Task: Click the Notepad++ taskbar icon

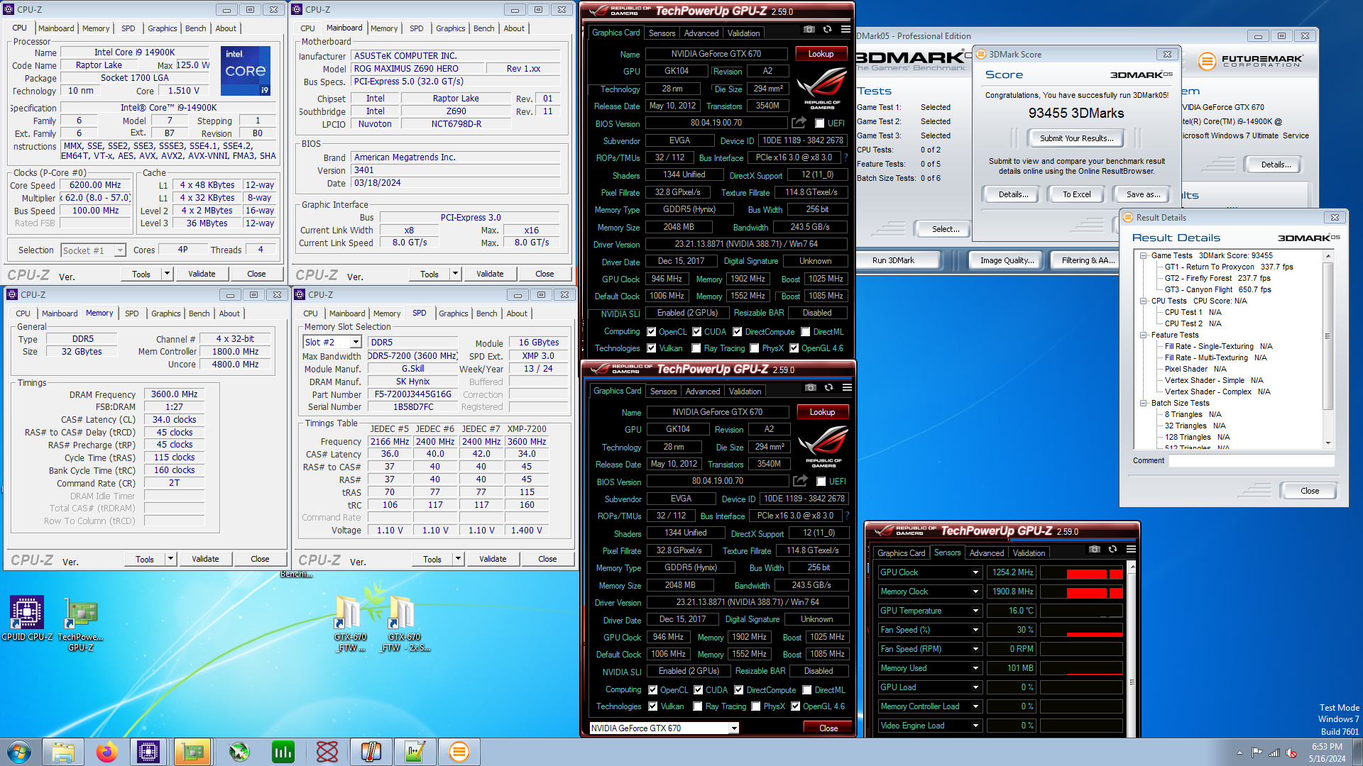Action: 415,752
